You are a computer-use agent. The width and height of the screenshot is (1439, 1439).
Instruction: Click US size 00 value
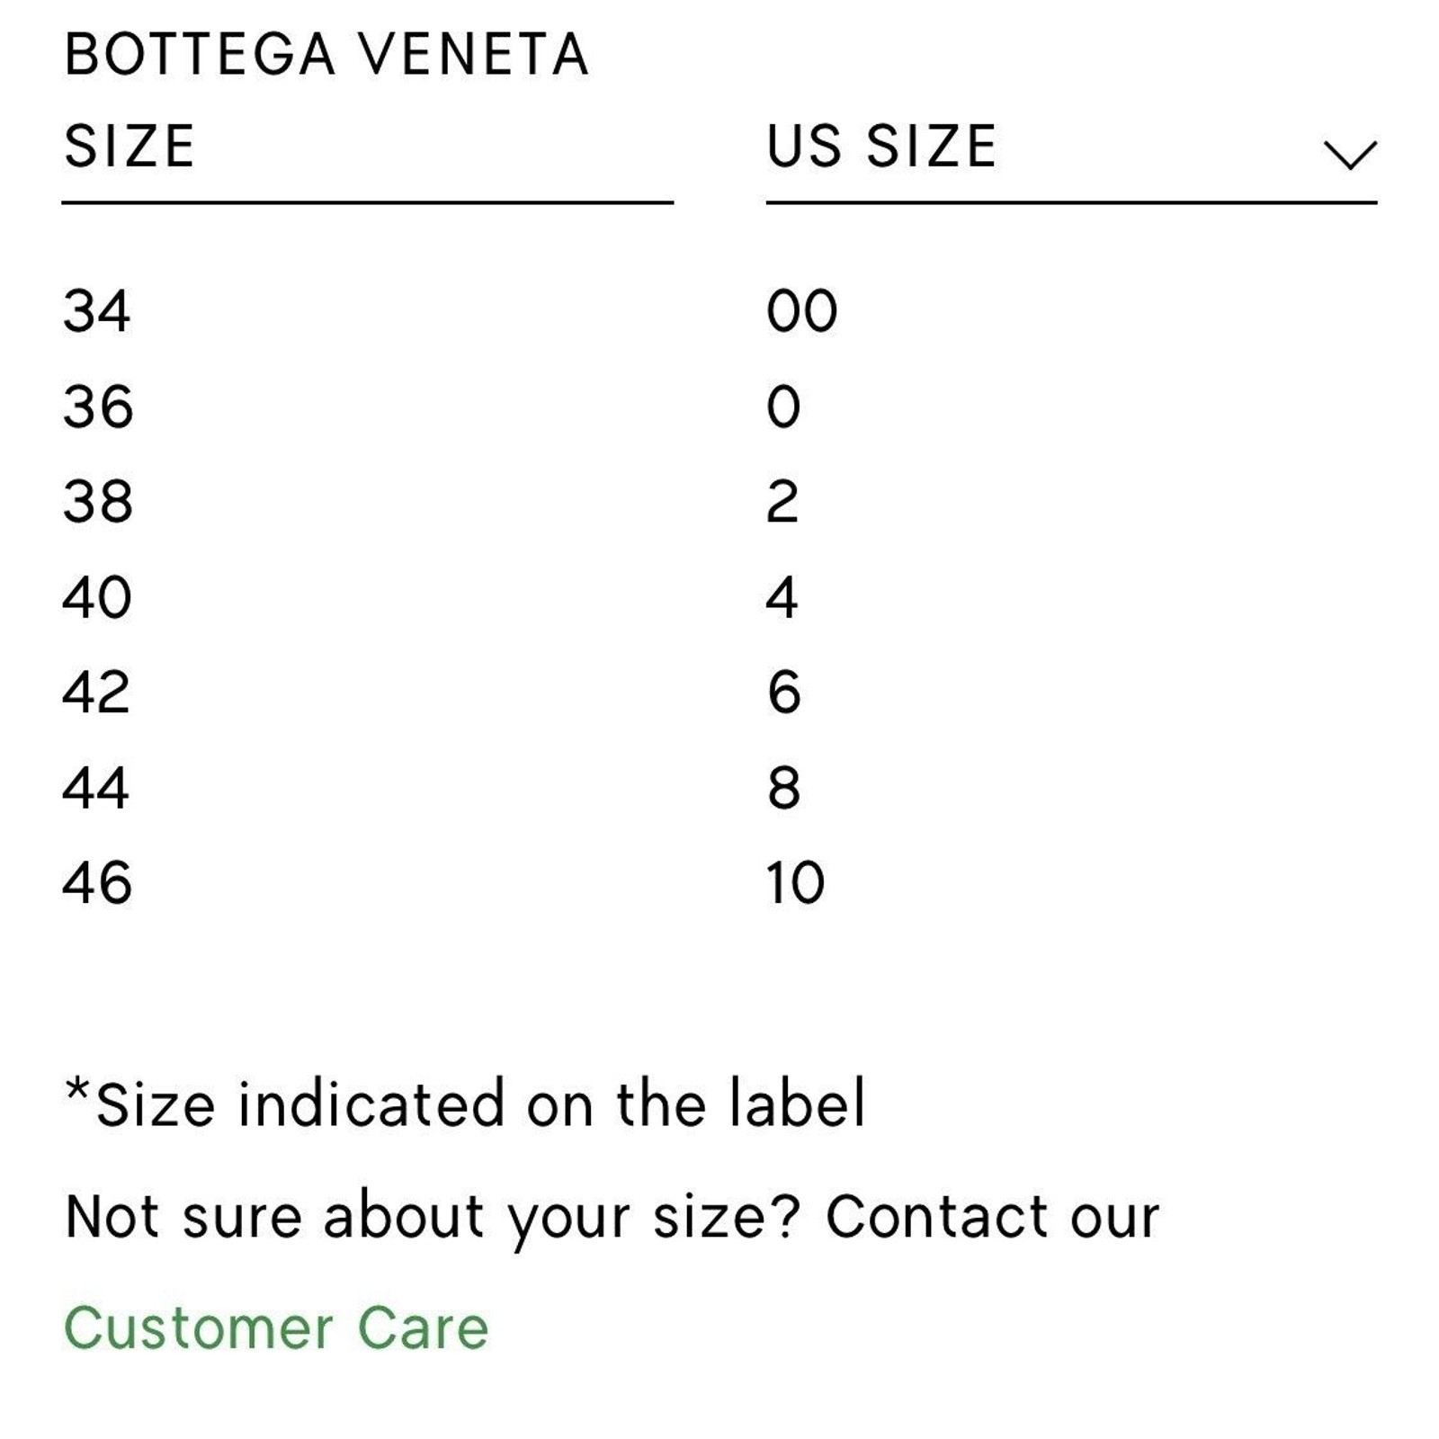coord(801,311)
